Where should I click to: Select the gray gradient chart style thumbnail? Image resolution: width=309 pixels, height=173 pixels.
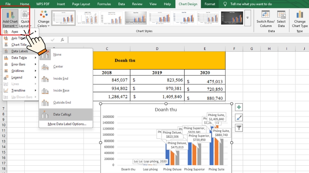(136, 18)
